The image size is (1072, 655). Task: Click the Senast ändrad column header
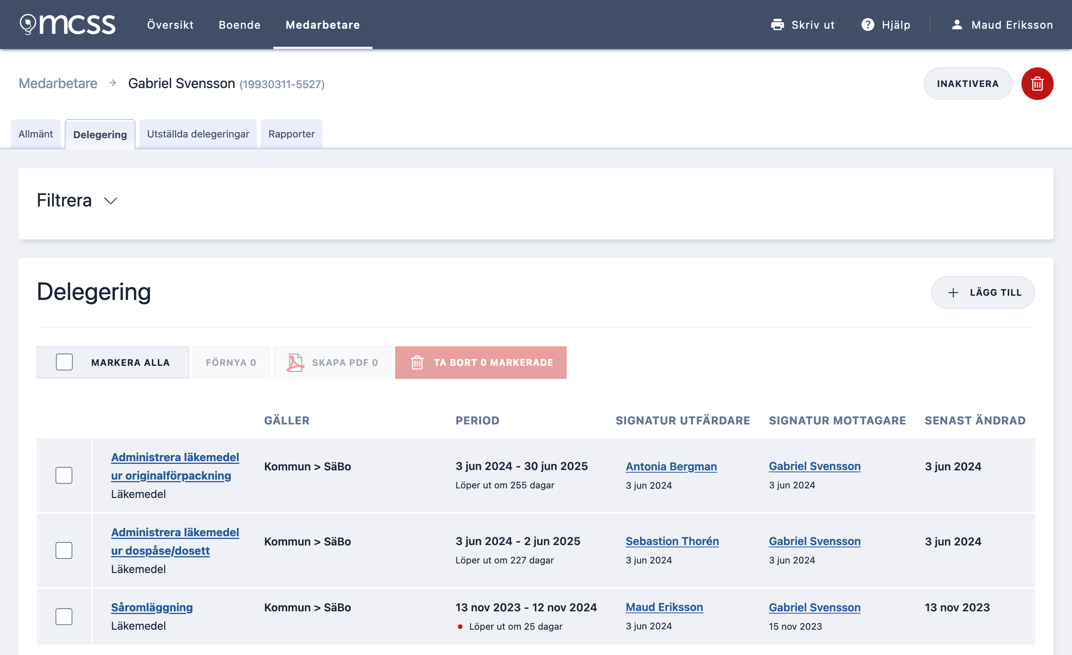[975, 421]
